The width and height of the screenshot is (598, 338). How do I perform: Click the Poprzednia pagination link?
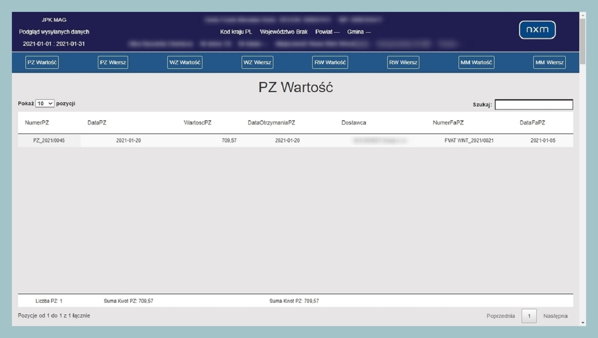pos(501,316)
